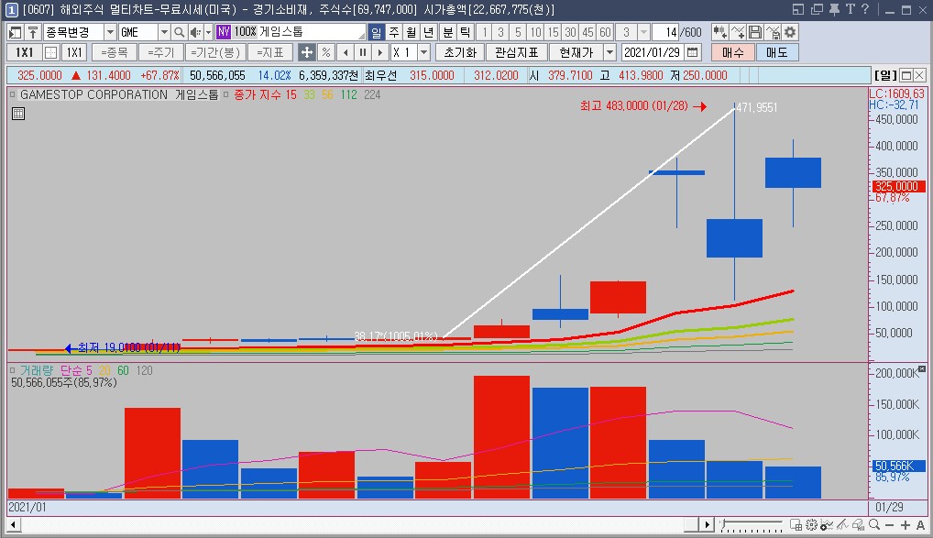Click the 매수 buy button
The width and height of the screenshot is (933, 538).
pyautogui.click(x=733, y=52)
